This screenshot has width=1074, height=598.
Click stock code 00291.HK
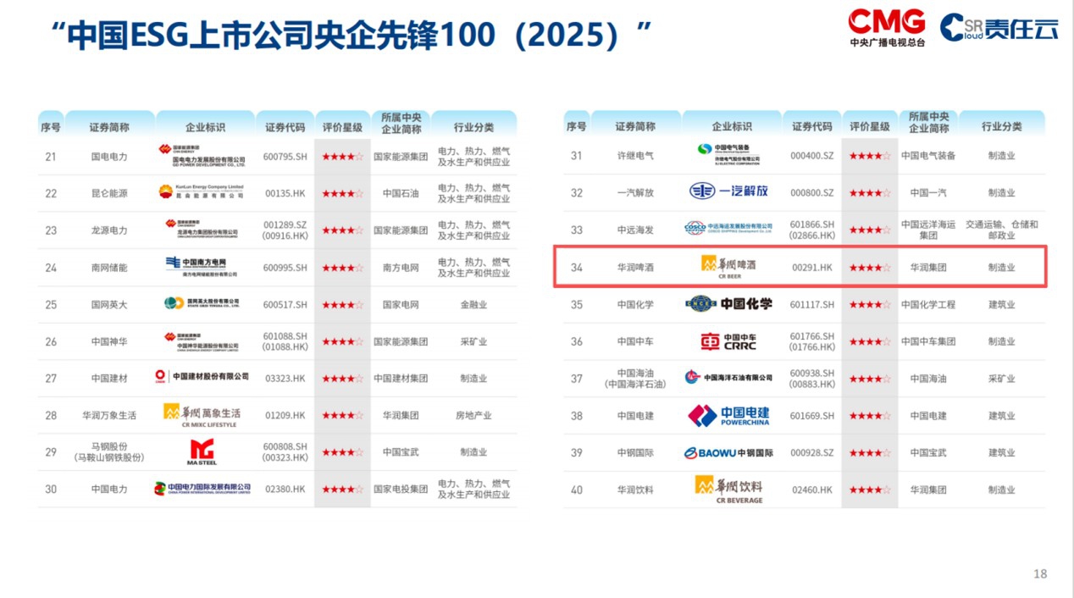click(x=811, y=268)
